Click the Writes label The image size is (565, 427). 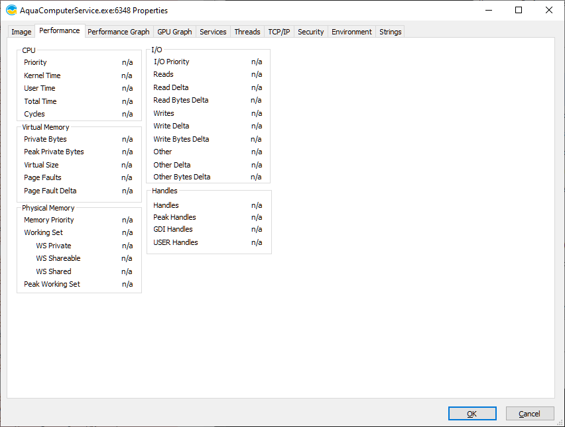(x=164, y=113)
